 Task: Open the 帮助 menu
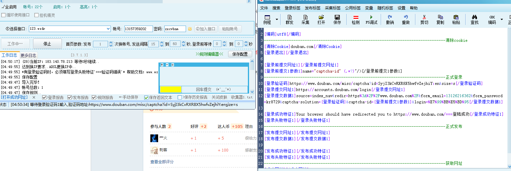(414, 8)
